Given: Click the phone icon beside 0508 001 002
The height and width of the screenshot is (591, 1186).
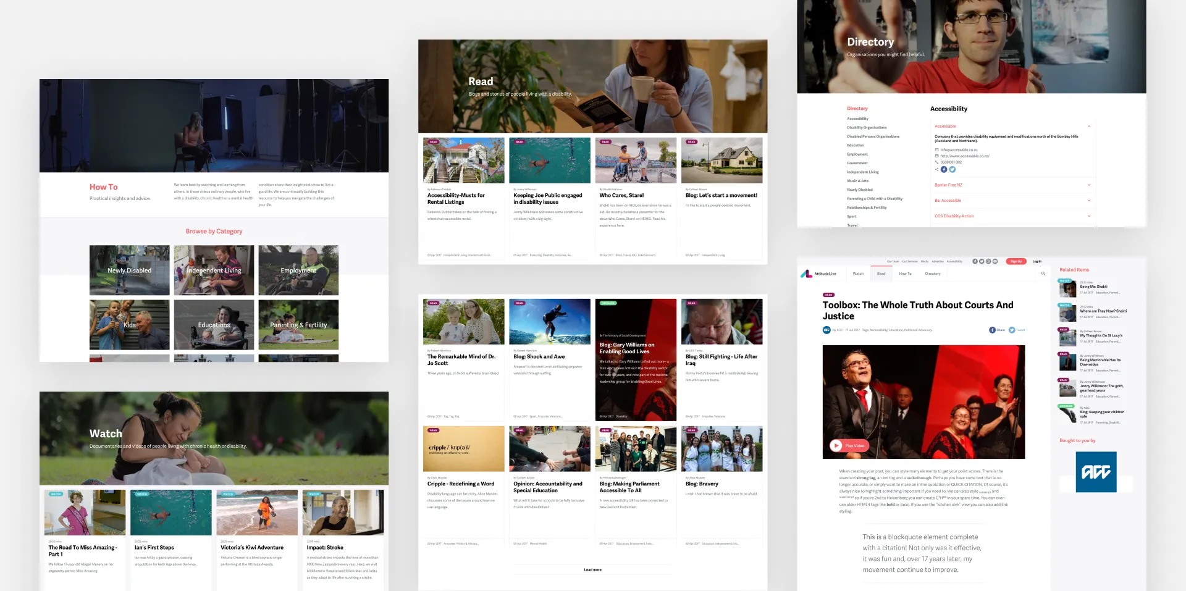Looking at the screenshot, I should 937,162.
